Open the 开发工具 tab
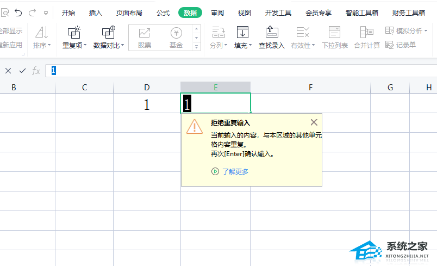This screenshot has height=266, width=437. click(x=278, y=13)
